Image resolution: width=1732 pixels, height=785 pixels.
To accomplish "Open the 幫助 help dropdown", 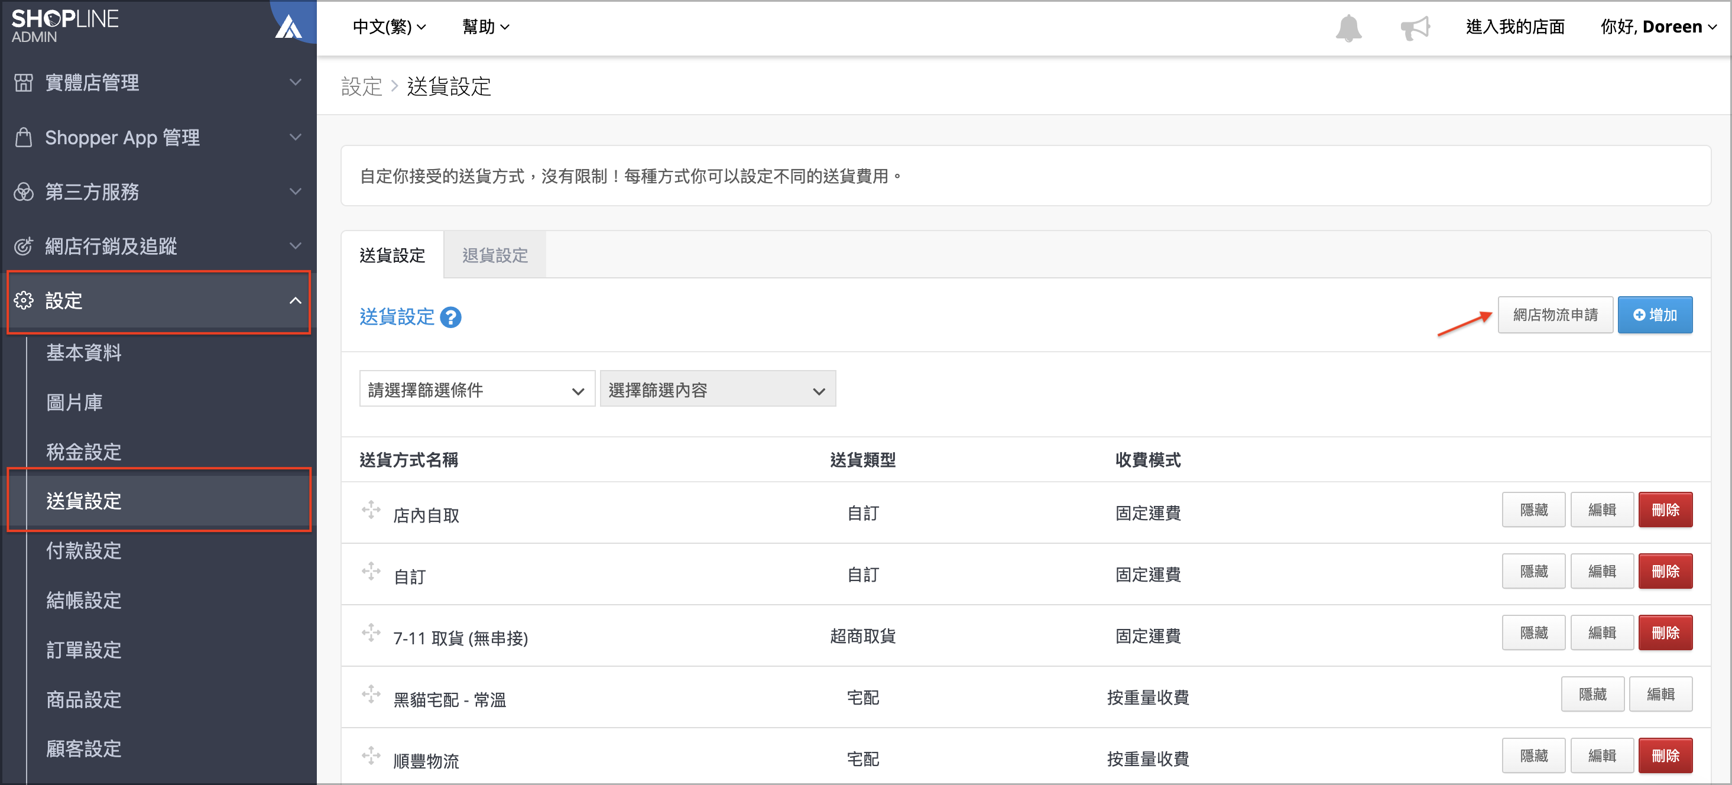I will 485,27.
